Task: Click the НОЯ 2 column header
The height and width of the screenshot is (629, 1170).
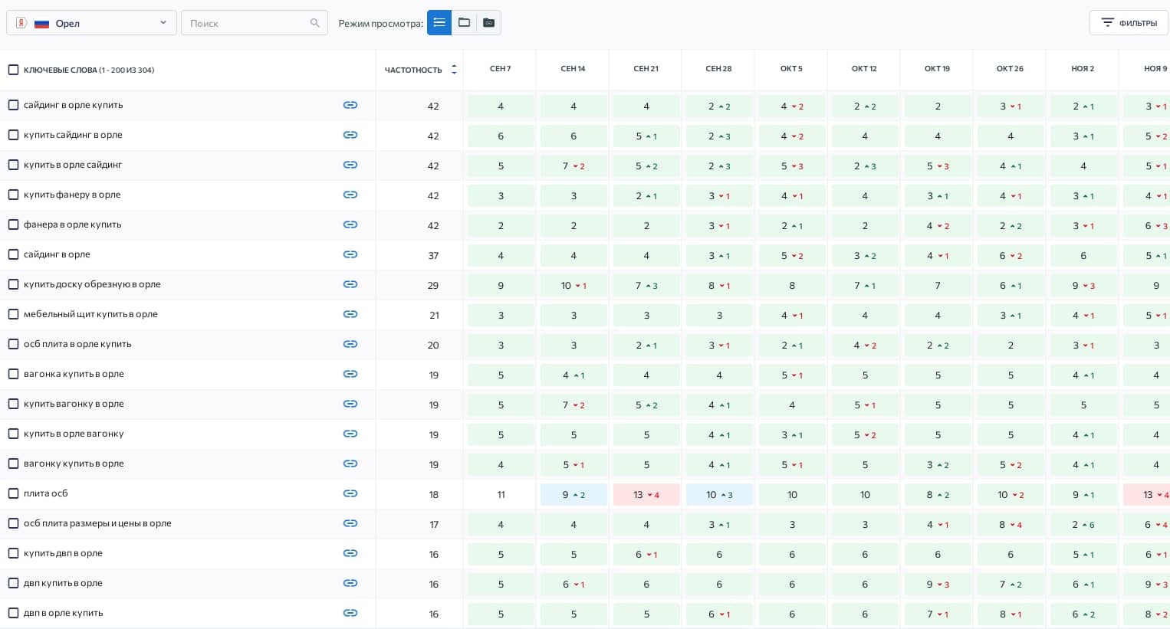Action: (x=1083, y=69)
